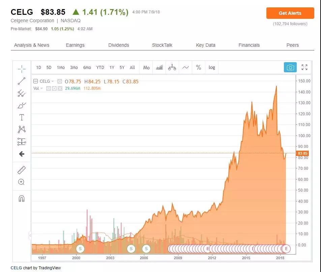
Task: Select the brush drawing tool
Action: point(22,105)
